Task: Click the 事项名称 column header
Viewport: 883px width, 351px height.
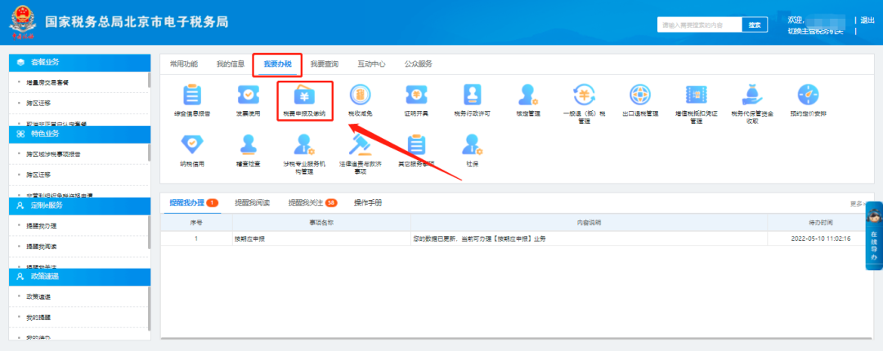Action: pyautogui.click(x=321, y=223)
